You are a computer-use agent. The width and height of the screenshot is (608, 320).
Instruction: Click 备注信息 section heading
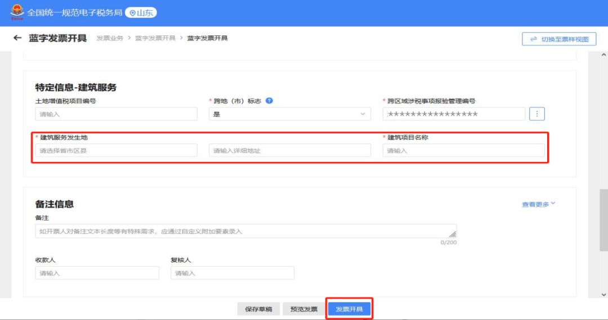54,204
